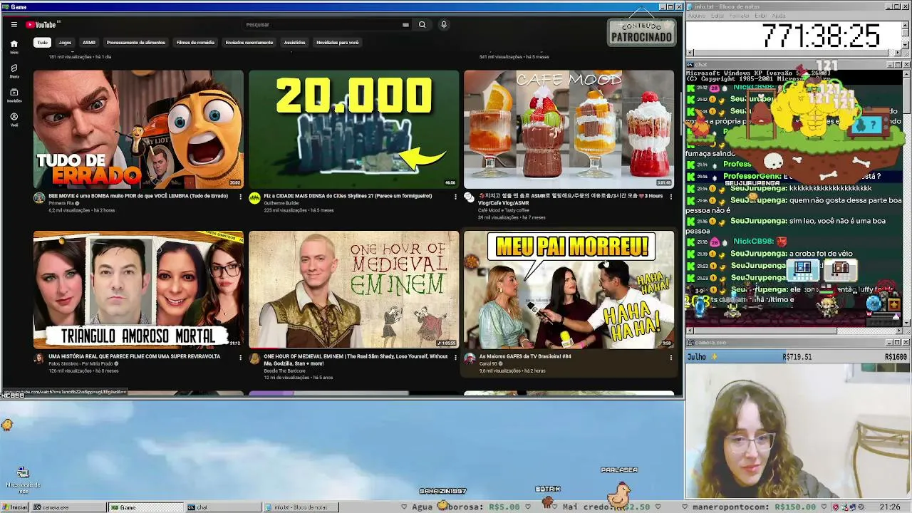
Task: Open Beedle The Bardcore channel avatar
Action: click(254, 358)
